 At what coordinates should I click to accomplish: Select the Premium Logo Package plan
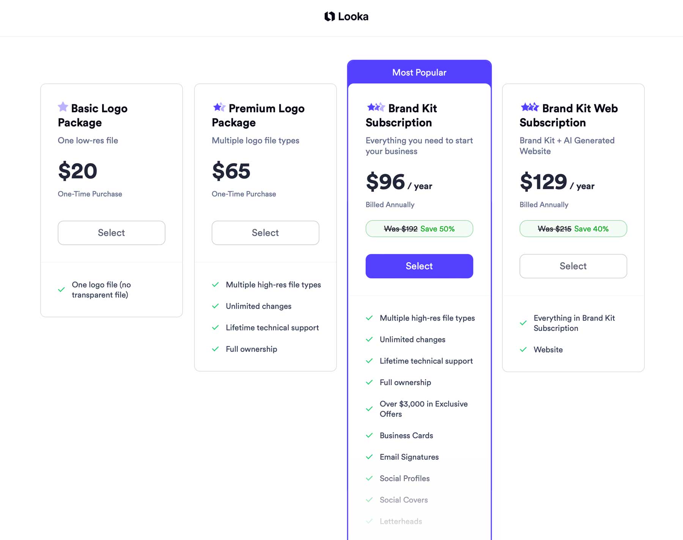[x=265, y=233]
